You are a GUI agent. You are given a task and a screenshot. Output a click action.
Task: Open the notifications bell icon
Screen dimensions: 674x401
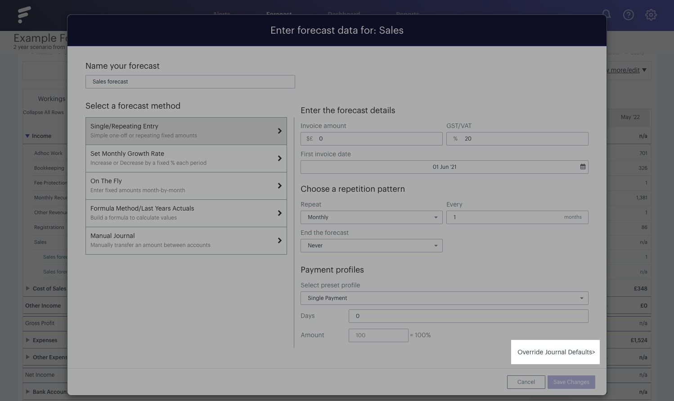tap(607, 14)
